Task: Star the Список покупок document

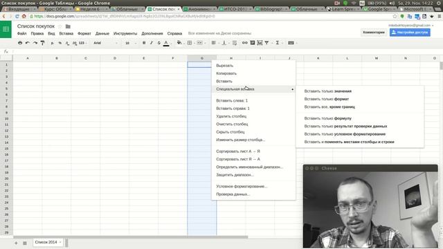Action: (60, 26)
